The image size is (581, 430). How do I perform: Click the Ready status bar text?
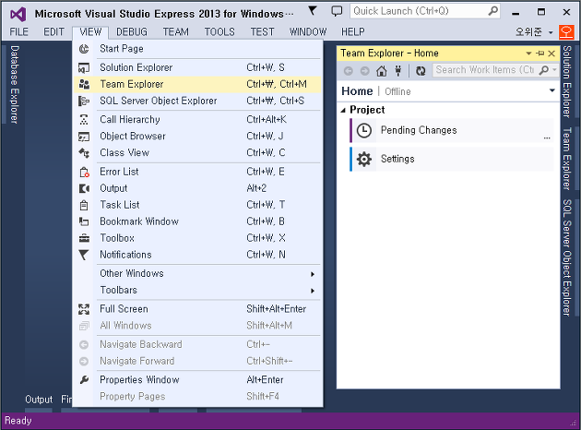coord(18,421)
